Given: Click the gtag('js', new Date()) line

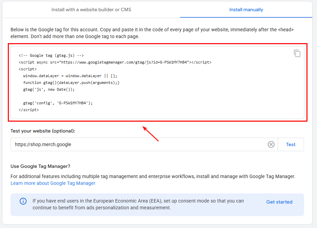Looking at the screenshot, I should click(49, 89).
